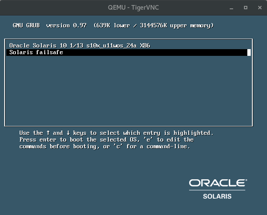The height and width of the screenshot is (215, 267).
Task: Click the QEMU - TigerVNC title text
Action: 133,8
